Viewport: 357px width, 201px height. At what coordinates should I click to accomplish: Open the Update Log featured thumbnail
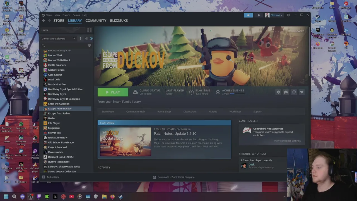126,142
